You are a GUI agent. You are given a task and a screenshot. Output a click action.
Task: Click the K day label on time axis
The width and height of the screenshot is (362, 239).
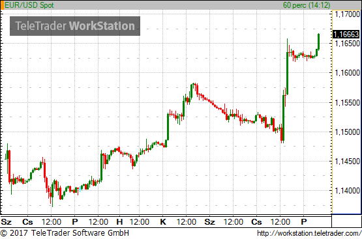(163, 222)
